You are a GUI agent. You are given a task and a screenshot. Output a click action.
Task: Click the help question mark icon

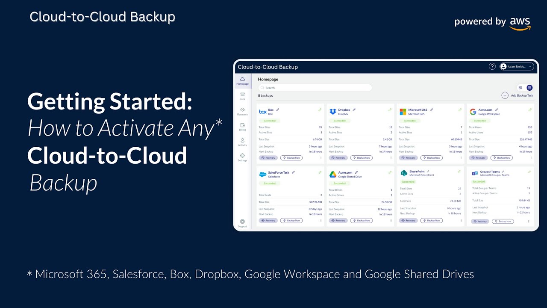(x=492, y=66)
